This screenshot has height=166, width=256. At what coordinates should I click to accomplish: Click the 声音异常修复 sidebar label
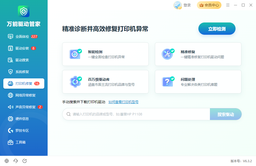click(x=25, y=107)
